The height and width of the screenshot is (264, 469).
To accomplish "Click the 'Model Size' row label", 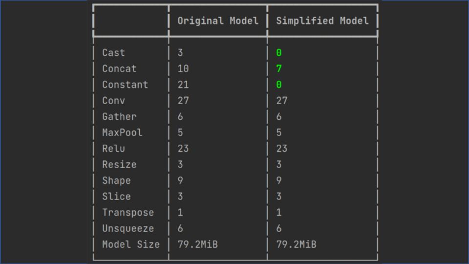I will tap(131, 244).
